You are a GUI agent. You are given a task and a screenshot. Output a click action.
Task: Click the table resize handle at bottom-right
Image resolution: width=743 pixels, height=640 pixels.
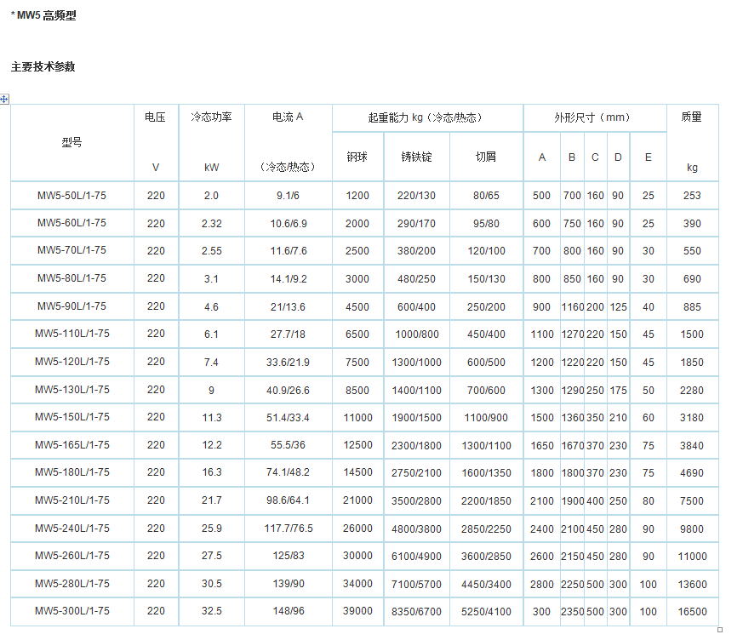(721, 630)
